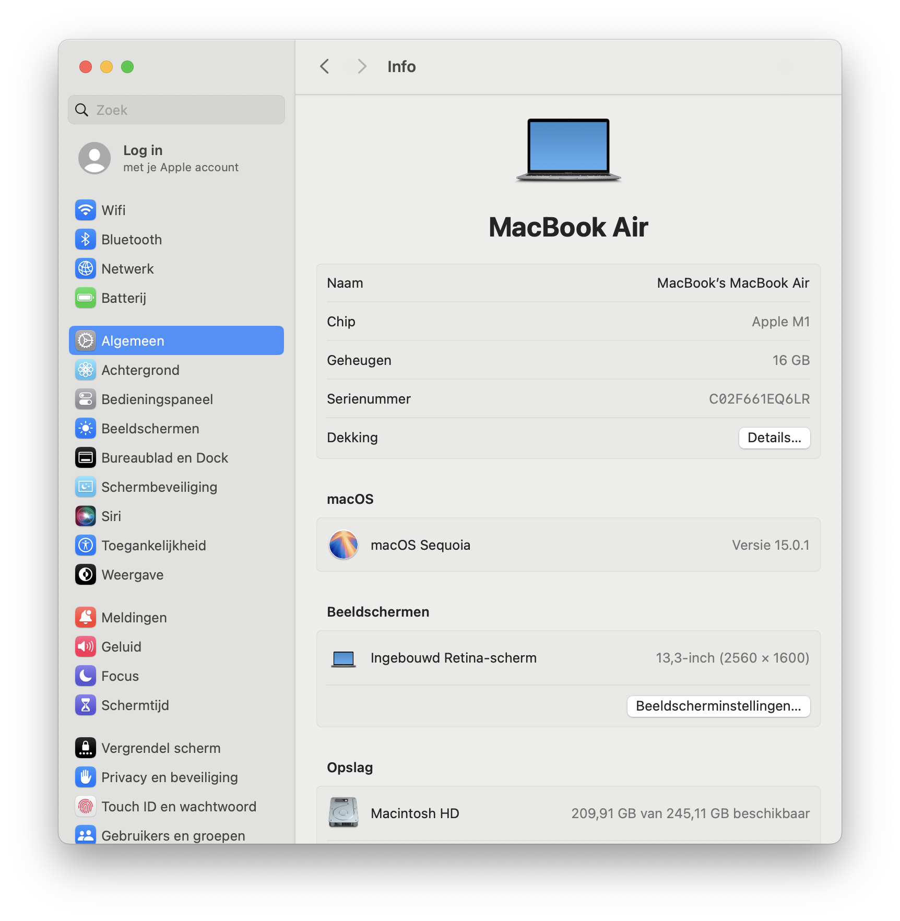
Task: Click the Opslag section heading
Action: pos(350,768)
